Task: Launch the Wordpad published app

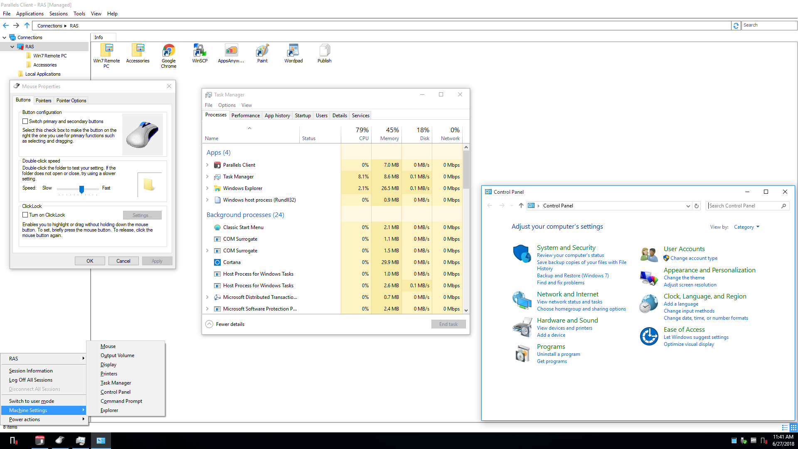Action: pos(293,53)
